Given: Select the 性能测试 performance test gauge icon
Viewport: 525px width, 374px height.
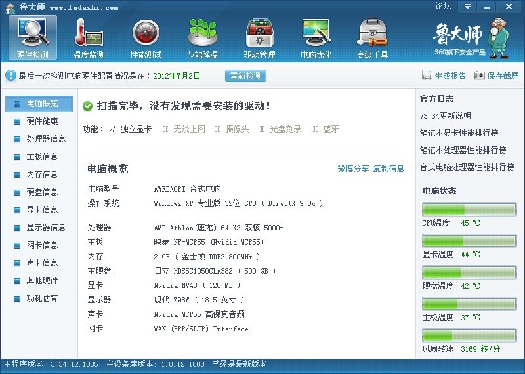Looking at the screenshot, I should click(x=146, y=33).
